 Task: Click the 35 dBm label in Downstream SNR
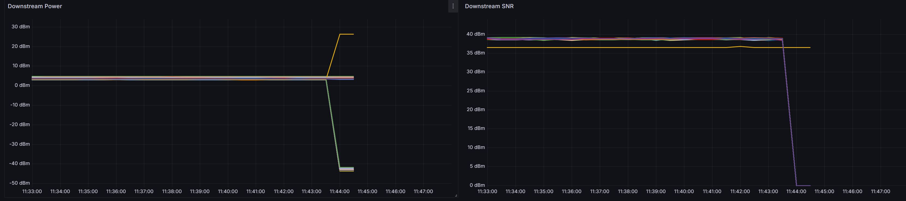[x=475, y=53]
